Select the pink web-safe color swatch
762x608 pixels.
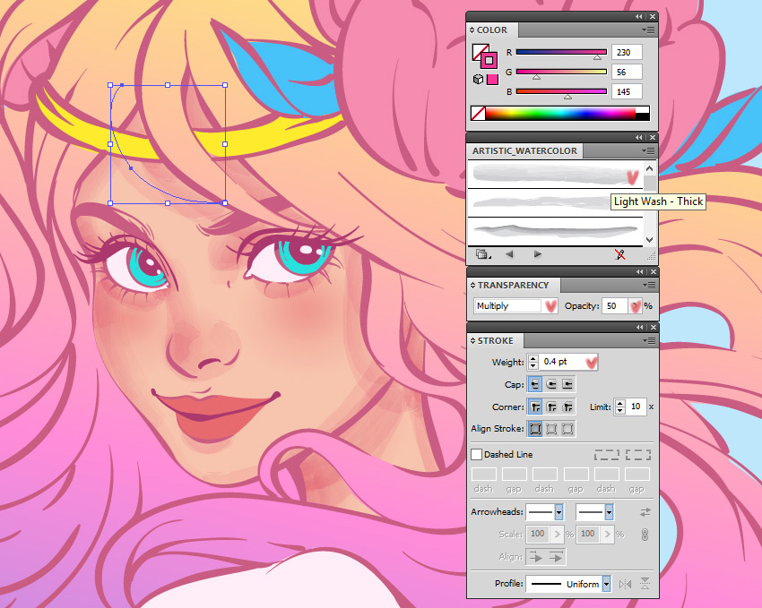(x=492, y=79)
